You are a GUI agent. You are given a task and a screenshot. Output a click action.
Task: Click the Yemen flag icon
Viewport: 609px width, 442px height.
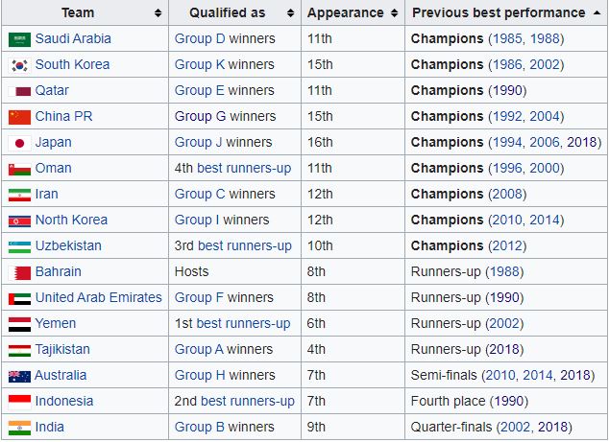(x=19, y=324)
